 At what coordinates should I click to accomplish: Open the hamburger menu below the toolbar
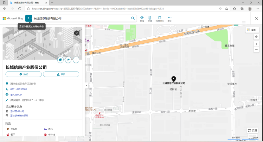tap(244, 23)
